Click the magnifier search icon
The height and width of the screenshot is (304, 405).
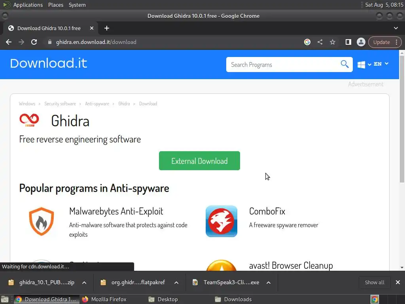(344, 64)
